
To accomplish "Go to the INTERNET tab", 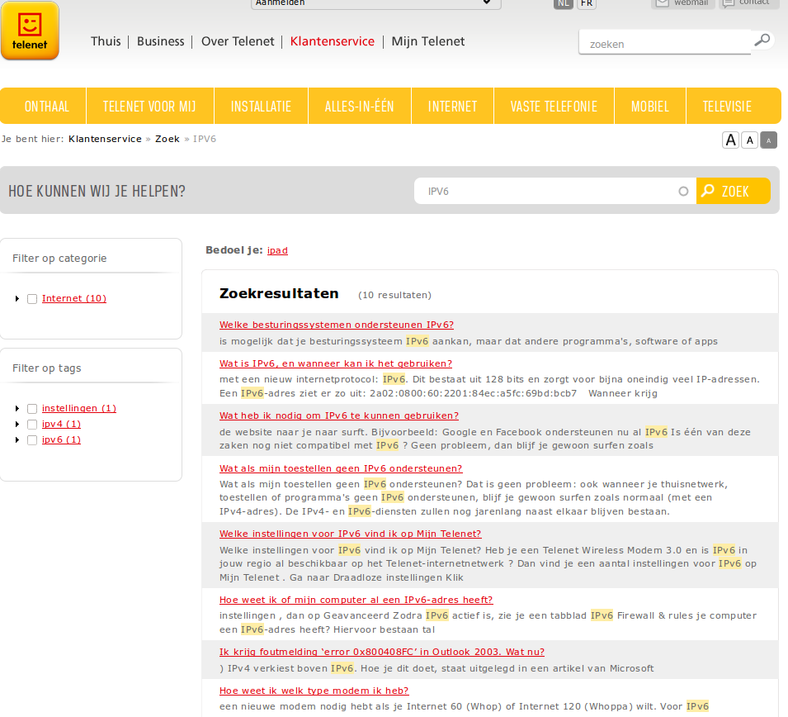I will tap(452, 107).
